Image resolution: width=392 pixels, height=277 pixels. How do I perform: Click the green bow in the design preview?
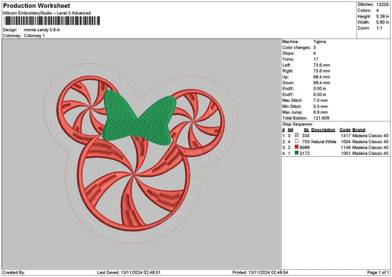point(139,118)
